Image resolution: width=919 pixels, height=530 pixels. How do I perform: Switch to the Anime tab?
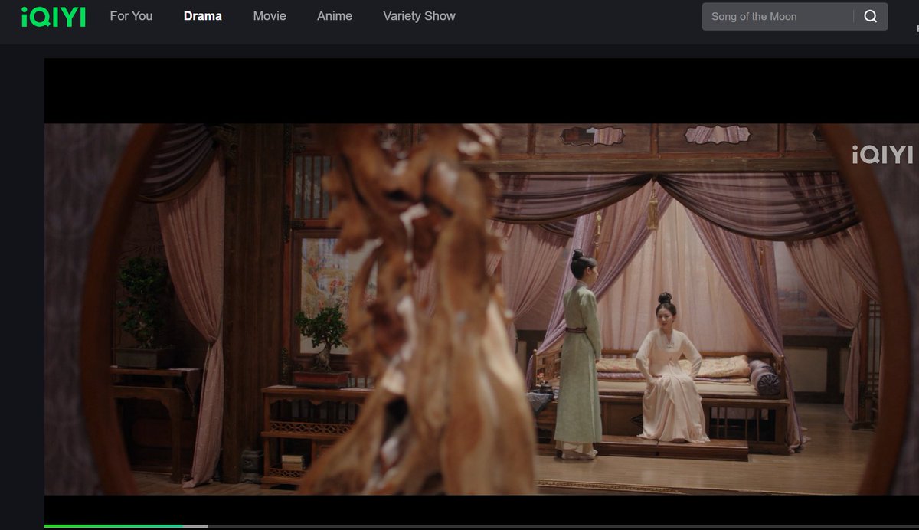click(x=335, y=16)
